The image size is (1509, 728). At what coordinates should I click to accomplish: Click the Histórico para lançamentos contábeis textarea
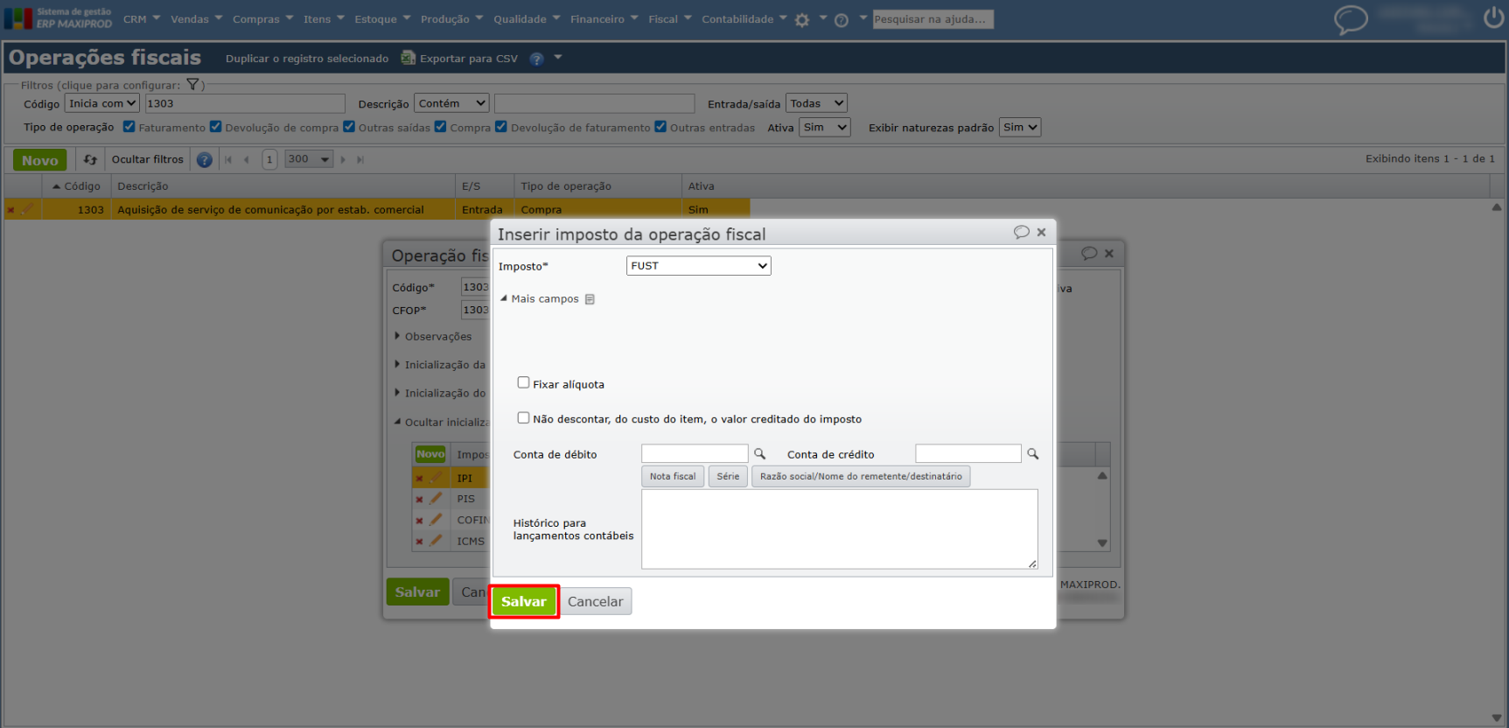(840, 529)
